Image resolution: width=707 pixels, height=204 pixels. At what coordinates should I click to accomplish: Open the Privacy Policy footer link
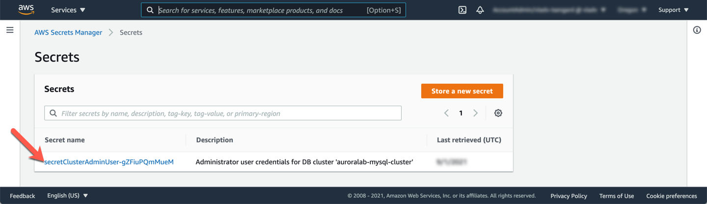point(569,196)
